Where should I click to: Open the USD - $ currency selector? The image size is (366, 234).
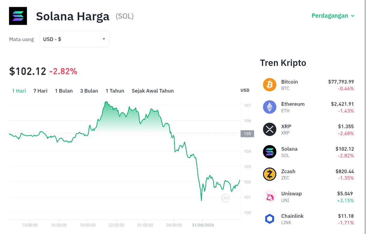[75, 39]
